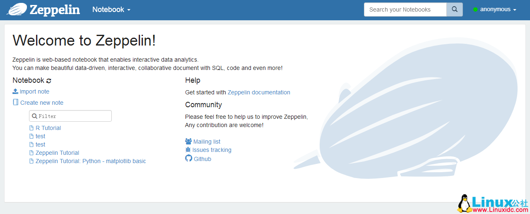
Task: Focus the notebook Filter input field
Action: tap(70, 116)
